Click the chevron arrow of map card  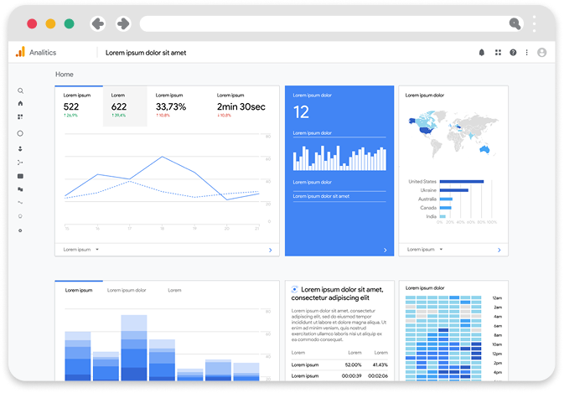499,250
